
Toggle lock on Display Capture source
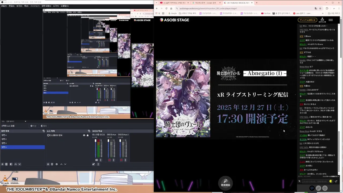tap(87, 135)
